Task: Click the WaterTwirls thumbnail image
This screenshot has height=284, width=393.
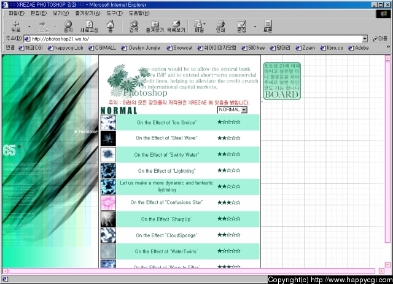Action: coord(108,251)
